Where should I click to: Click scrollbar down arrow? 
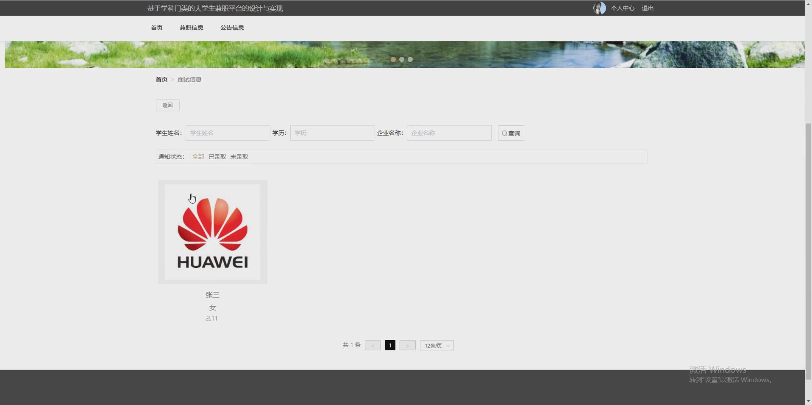[x=808, y=401]
